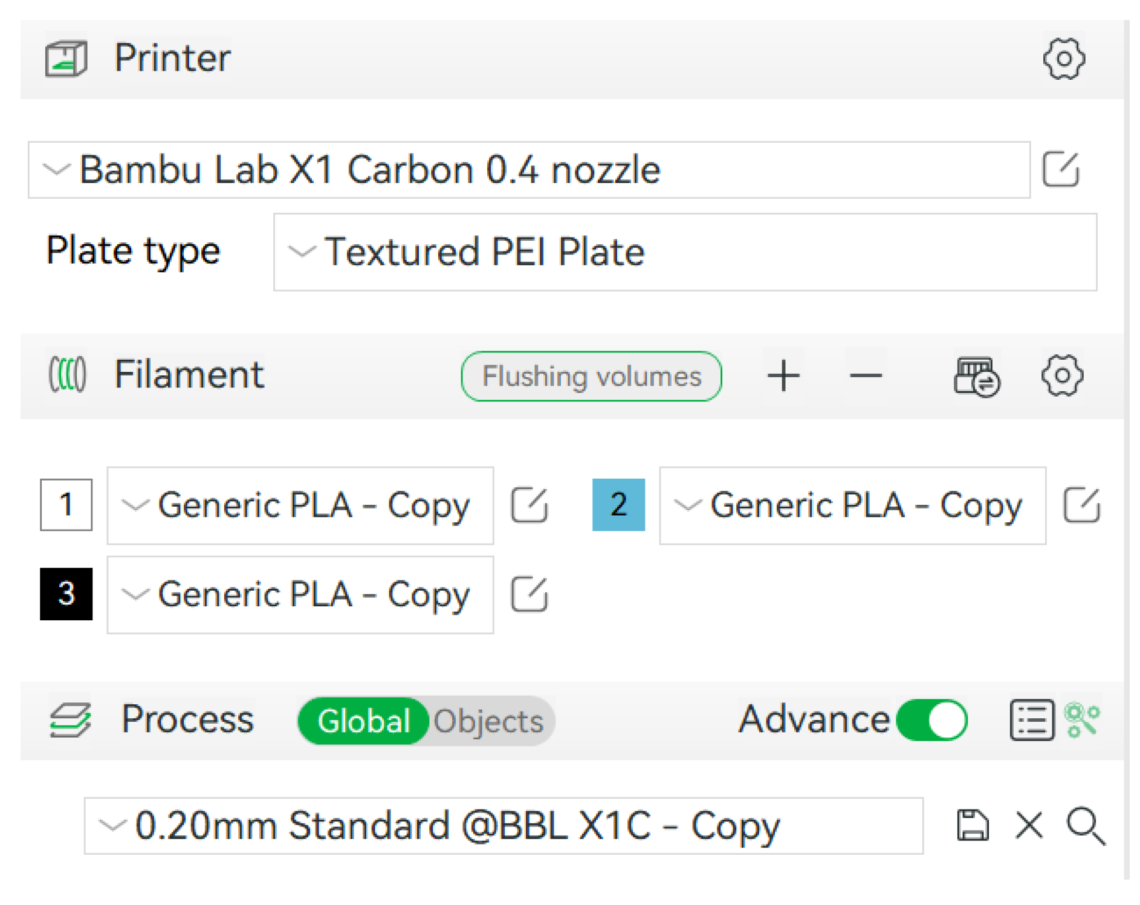
Task: Edit filament 3 preset
Action: (529, 594)
